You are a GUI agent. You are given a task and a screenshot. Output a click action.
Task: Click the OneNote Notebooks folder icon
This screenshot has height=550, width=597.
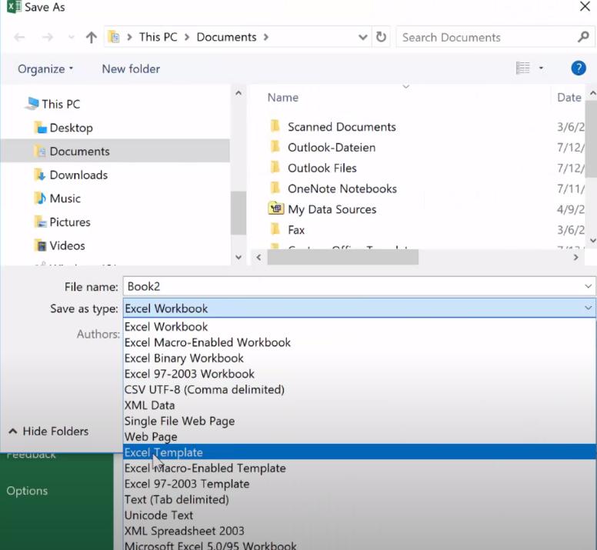click(275, 188)
